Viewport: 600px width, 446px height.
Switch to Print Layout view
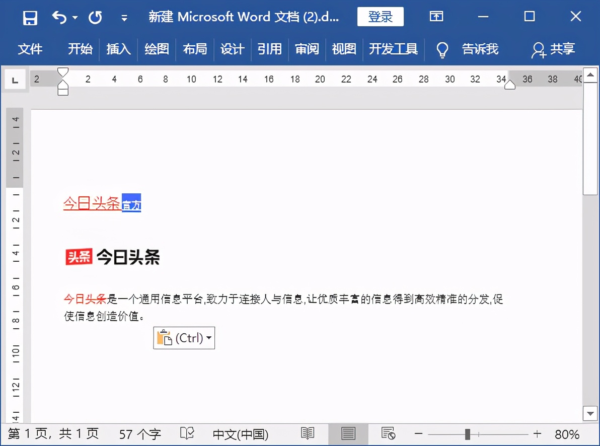[x=348, y=434]
